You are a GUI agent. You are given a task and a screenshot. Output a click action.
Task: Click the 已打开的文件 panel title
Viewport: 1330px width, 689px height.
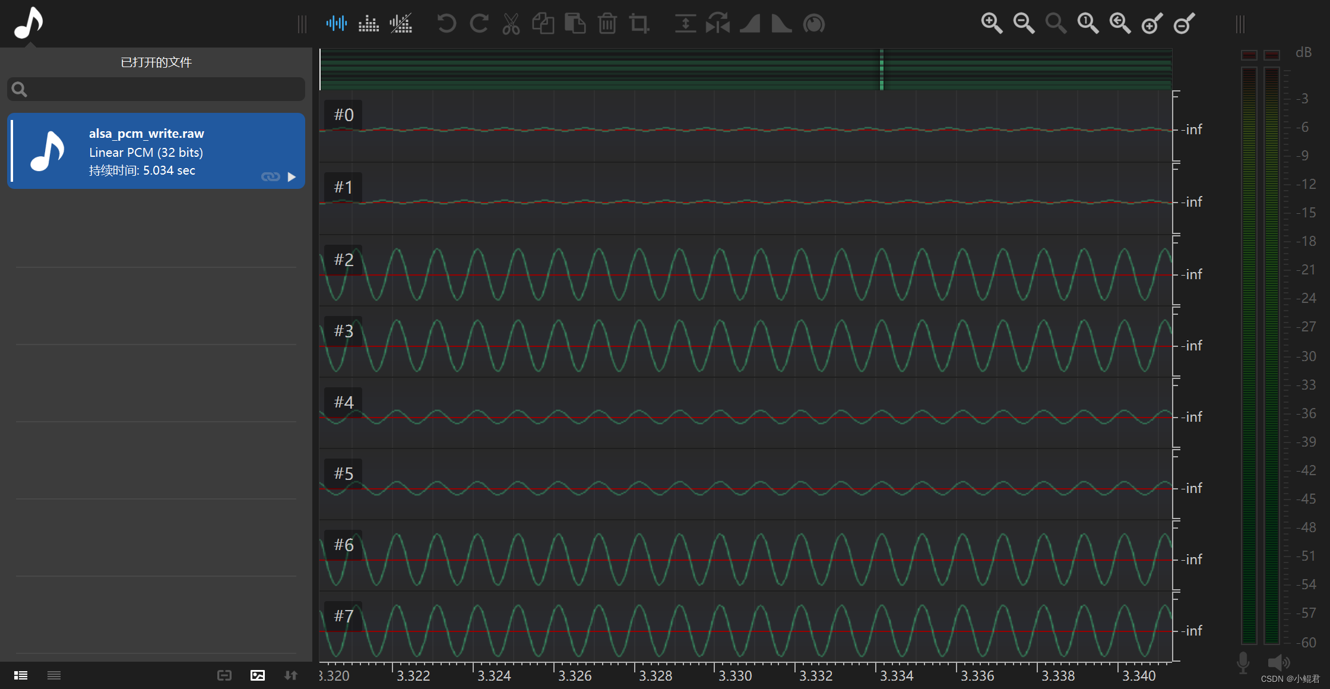coord(156,62)
